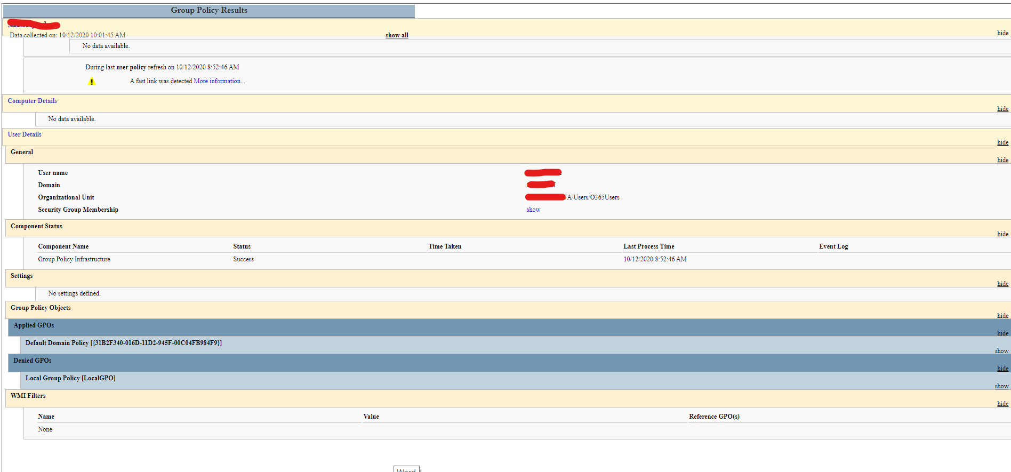Click the Component Name column header

point(63,246)
